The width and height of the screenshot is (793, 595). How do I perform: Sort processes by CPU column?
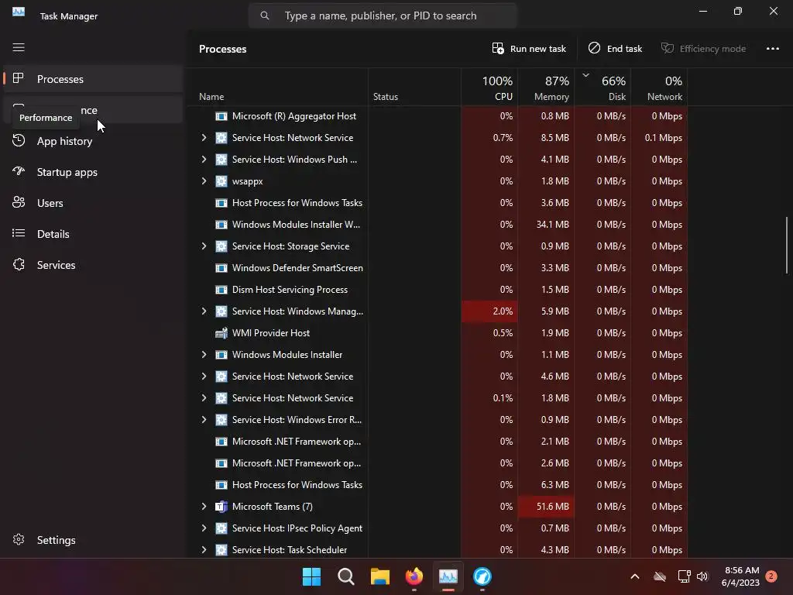[489, 88]
